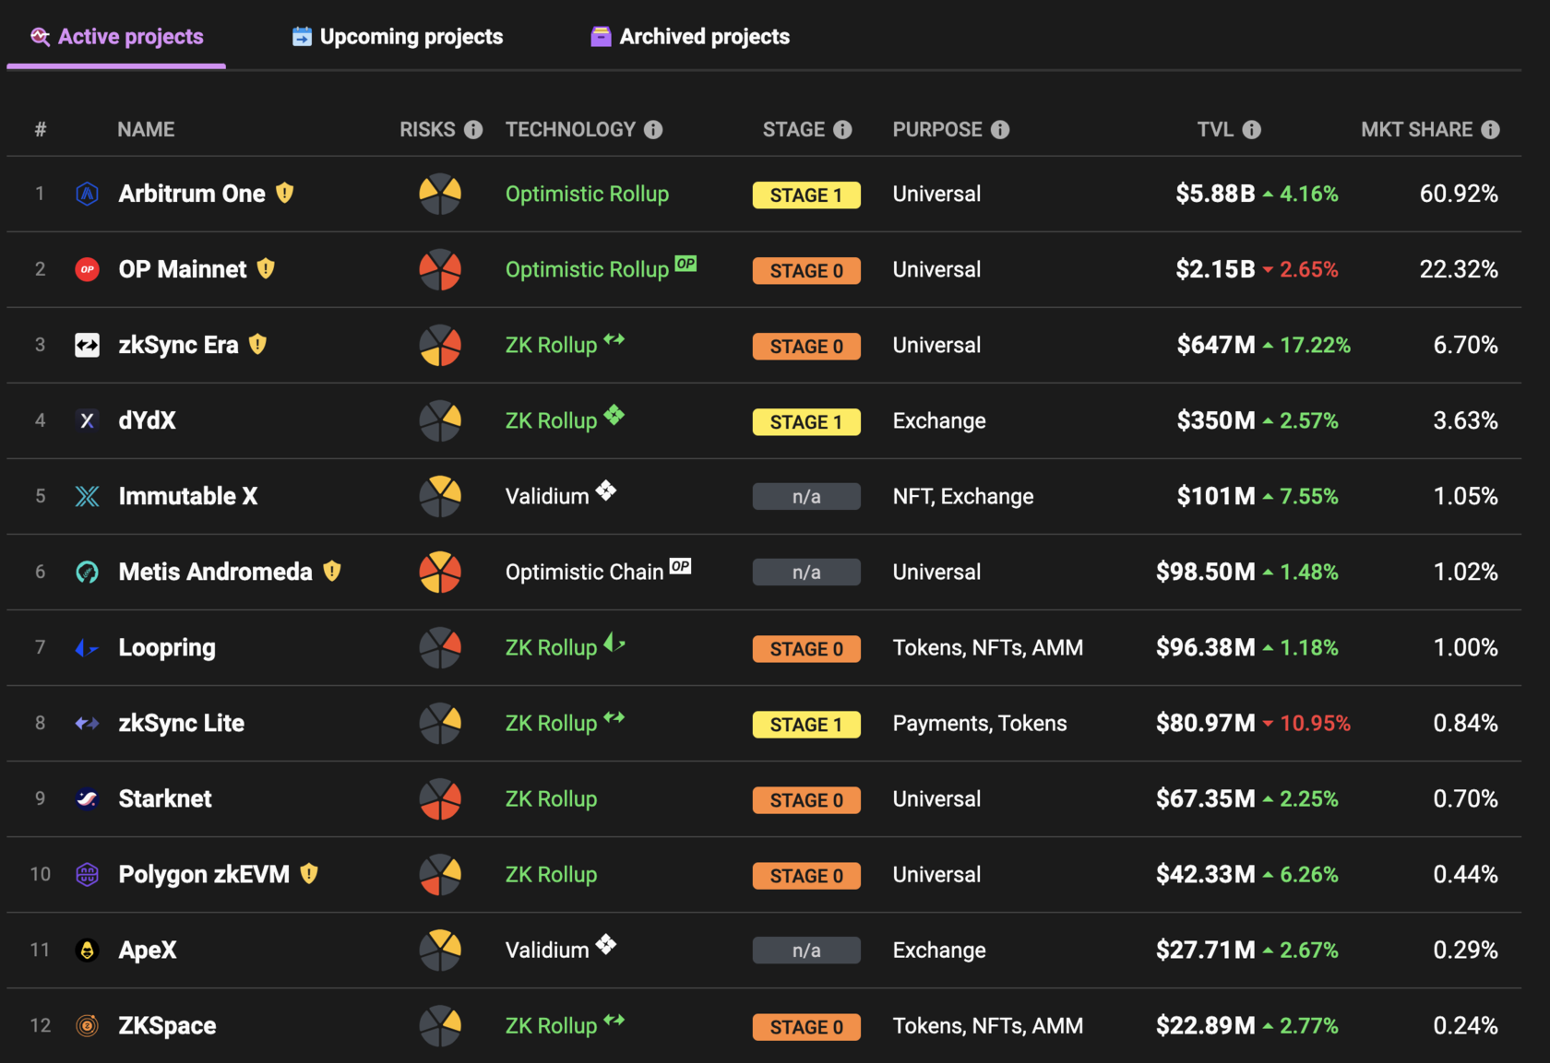This screenshot has width=1550, height=1063.
Task: Click the OP Mainnet red logo
Action: (x=88, y=269)
